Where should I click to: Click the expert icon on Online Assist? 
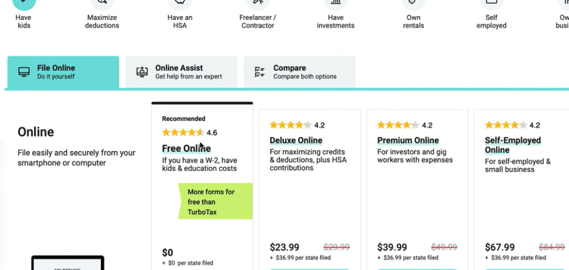142,72
